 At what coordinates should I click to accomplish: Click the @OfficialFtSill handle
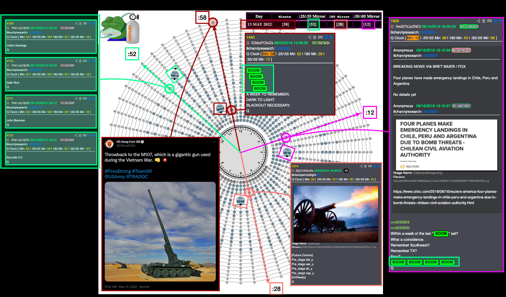125,146
